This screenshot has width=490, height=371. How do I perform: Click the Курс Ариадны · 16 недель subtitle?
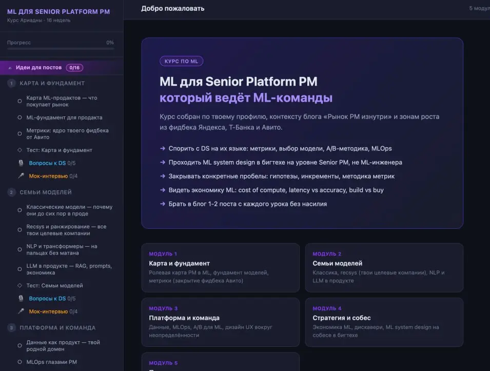tap(39, 21)
